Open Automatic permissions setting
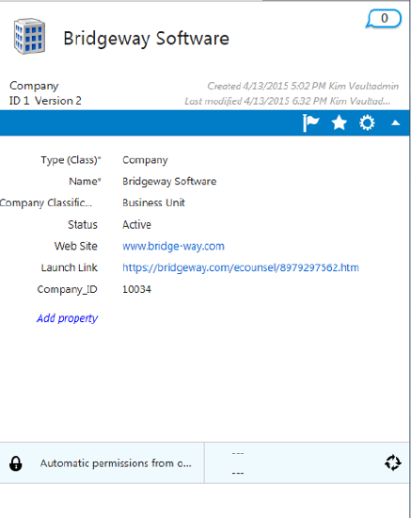This screenshot has height=518, width=411. (x=116, y=463)
